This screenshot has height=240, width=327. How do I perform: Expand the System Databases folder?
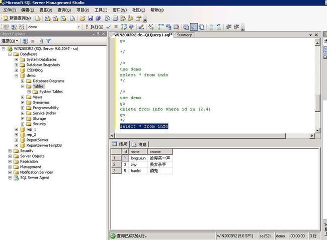coord(16,59)
